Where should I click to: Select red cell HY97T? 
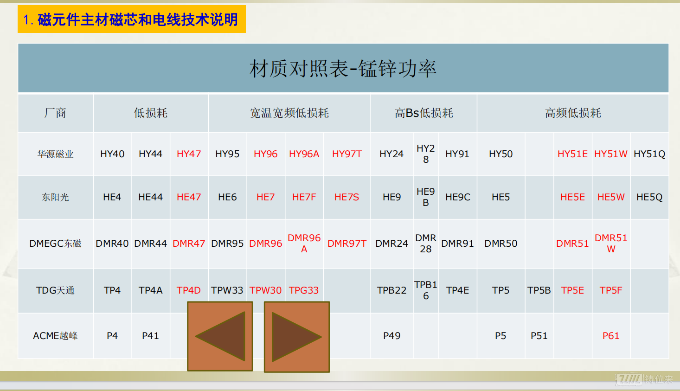(347, 154)
